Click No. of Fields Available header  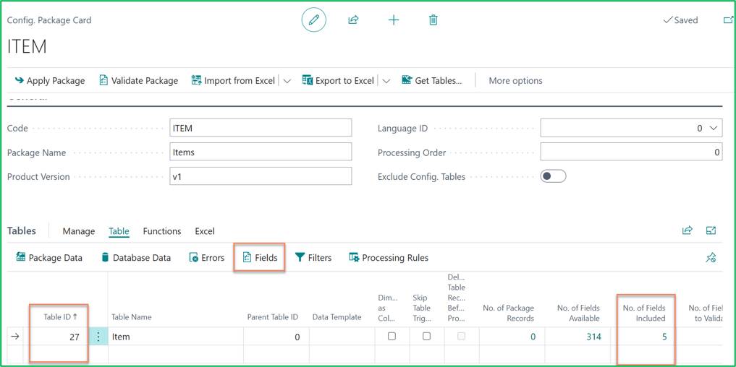pos(578,313)
